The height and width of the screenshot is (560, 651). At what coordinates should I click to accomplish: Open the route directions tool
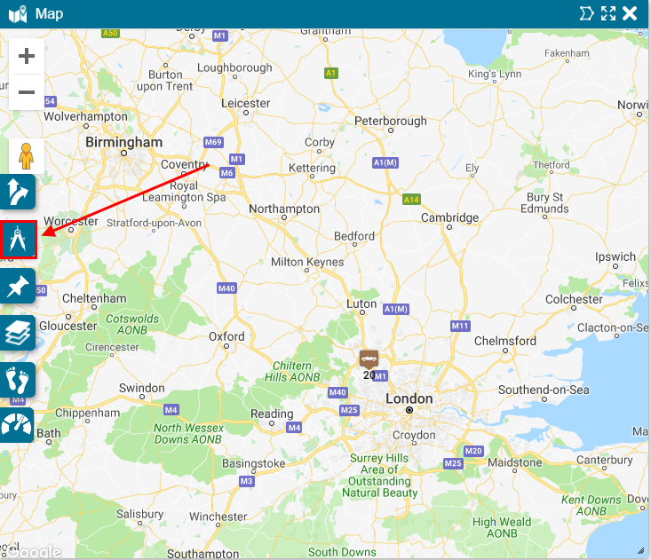point(18,192)
